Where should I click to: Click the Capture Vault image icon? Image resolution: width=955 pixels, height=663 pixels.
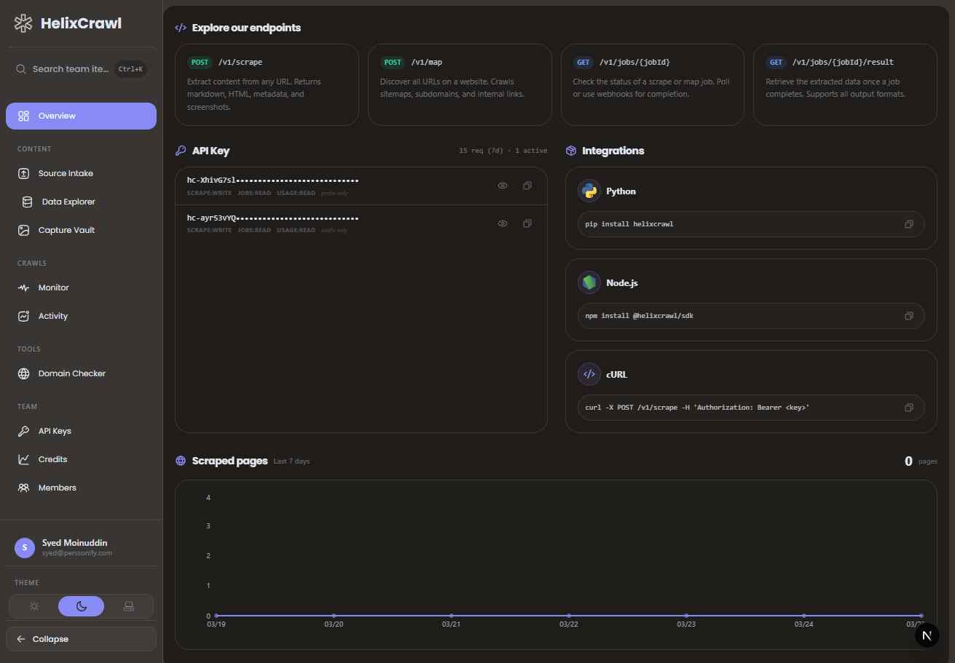pos(24,230)
